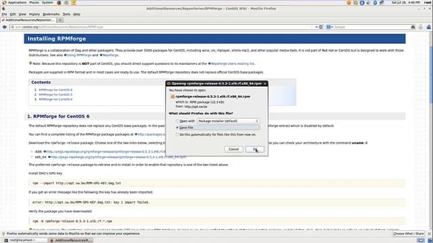Click the clock showing Sat Jul 26
The image size is (433, 243).
405,3
